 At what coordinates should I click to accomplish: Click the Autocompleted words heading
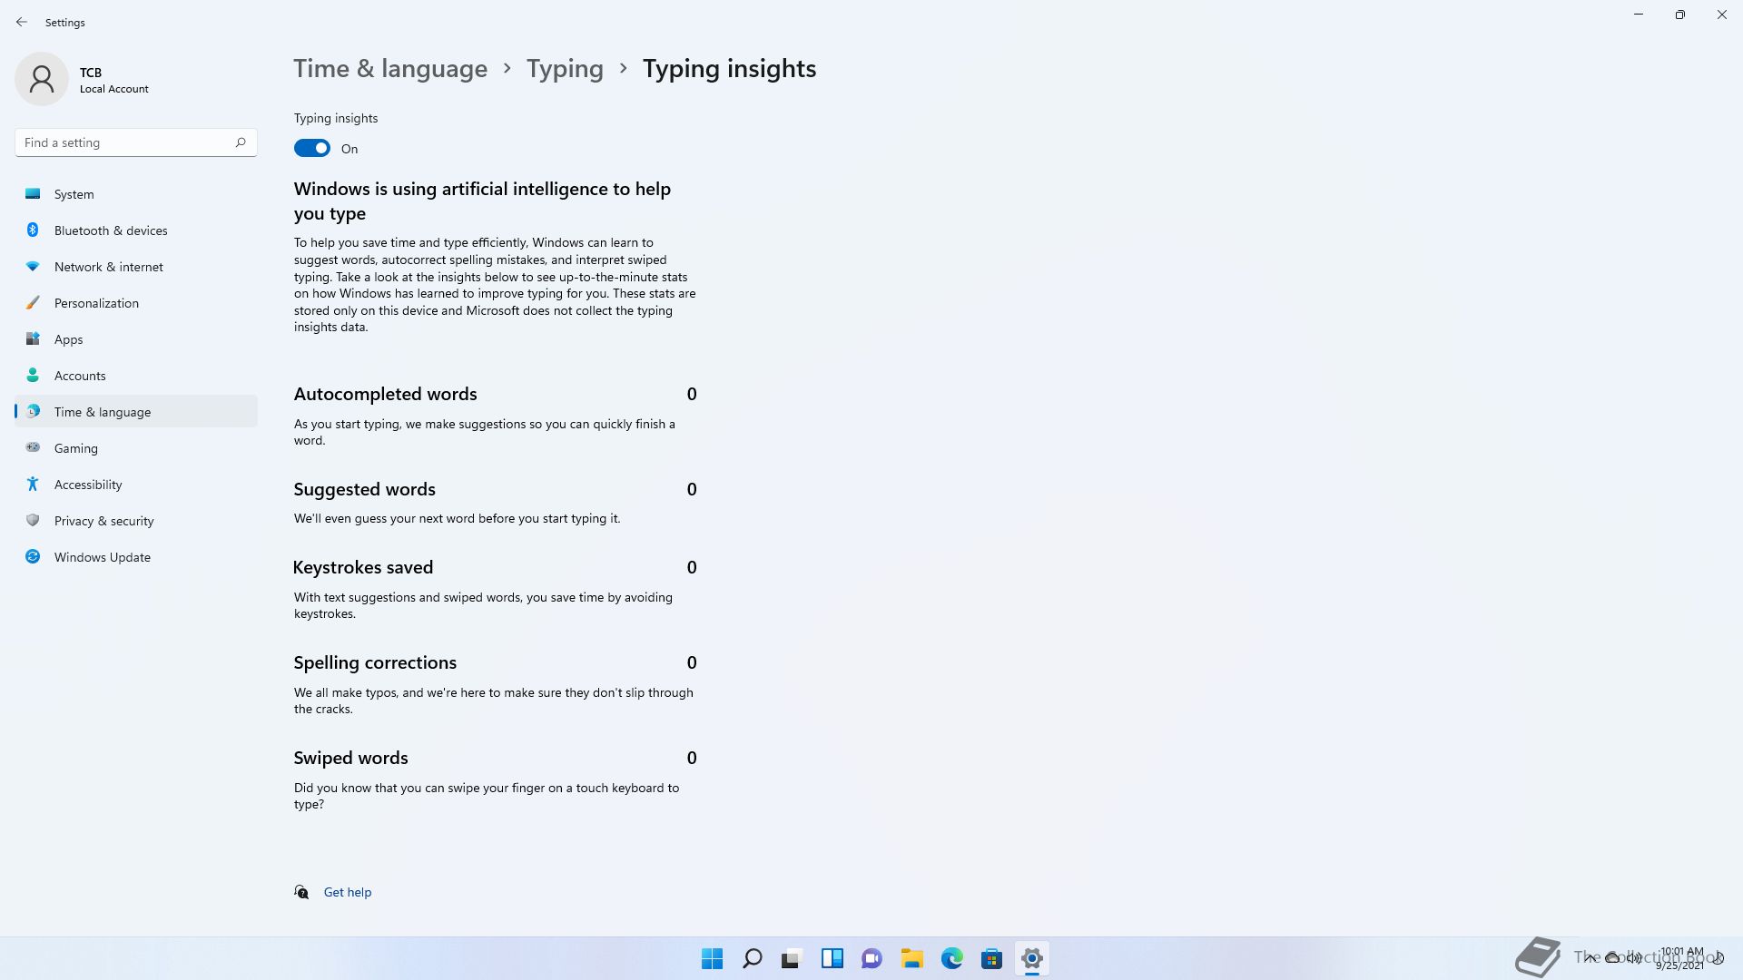(x=385, y=394)
